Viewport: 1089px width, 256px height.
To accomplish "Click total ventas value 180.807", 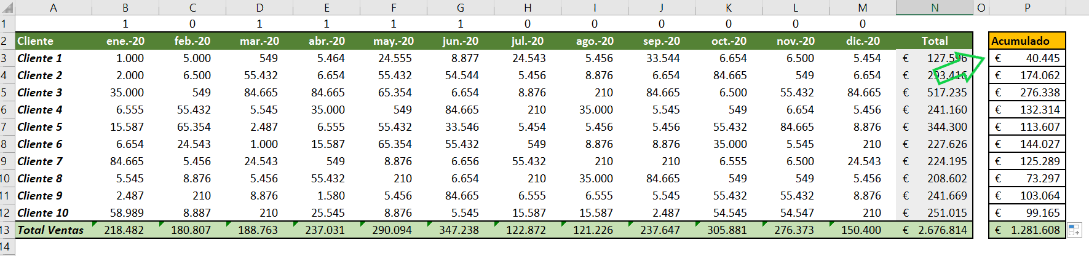I will click(x=192, y=230).
